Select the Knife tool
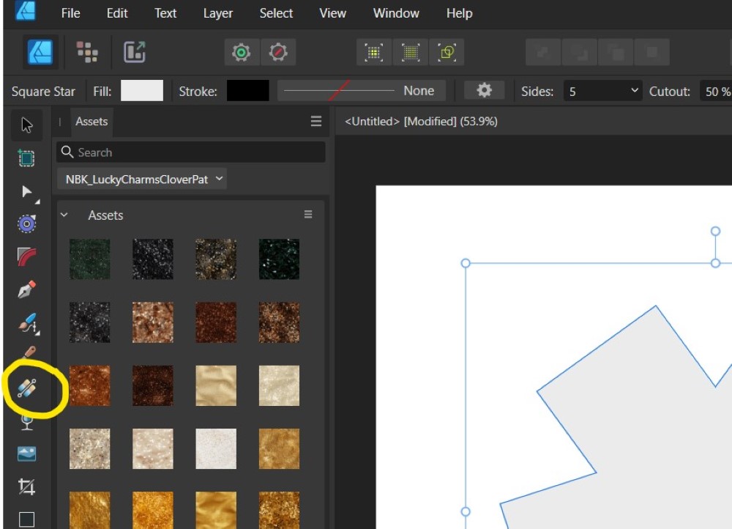 (29, 352)
